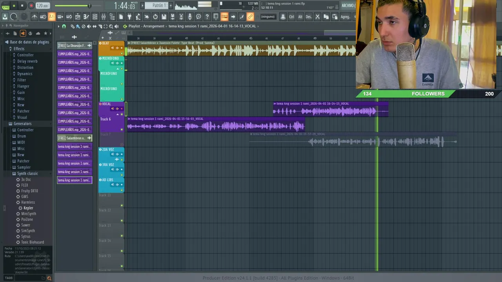Viewport: 502px width, 282px height.
Task: Click the scissors icon next to Des.
Action: [317, 17]
